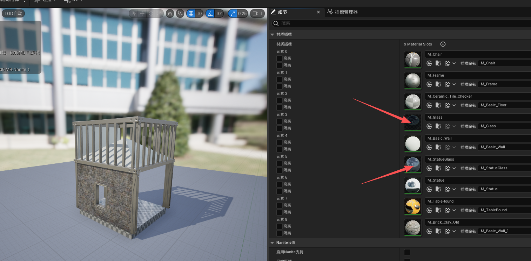Check 隔离 for 元素 0
This screenshot has width=531, height=261.
[x=280, y=65]
